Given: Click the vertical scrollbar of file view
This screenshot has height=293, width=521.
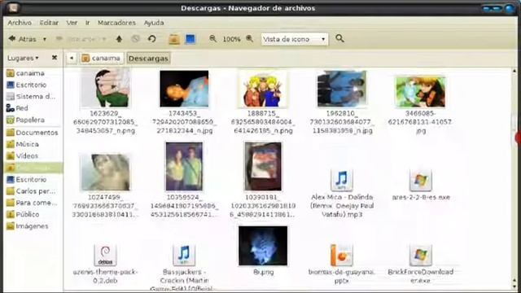Looking at the screenshot, I should (514, 179).
